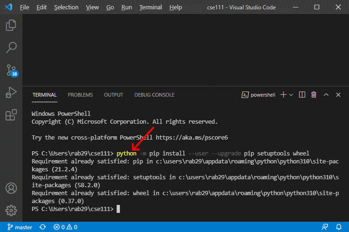Open the Terminal menu
Screen dimensions: 349x232
pos(151,7)
